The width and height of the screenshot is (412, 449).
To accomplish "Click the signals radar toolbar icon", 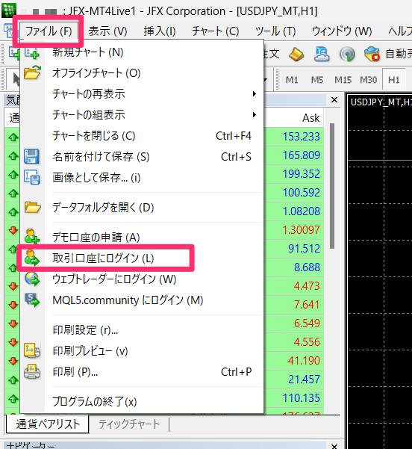I will point(347,54).
